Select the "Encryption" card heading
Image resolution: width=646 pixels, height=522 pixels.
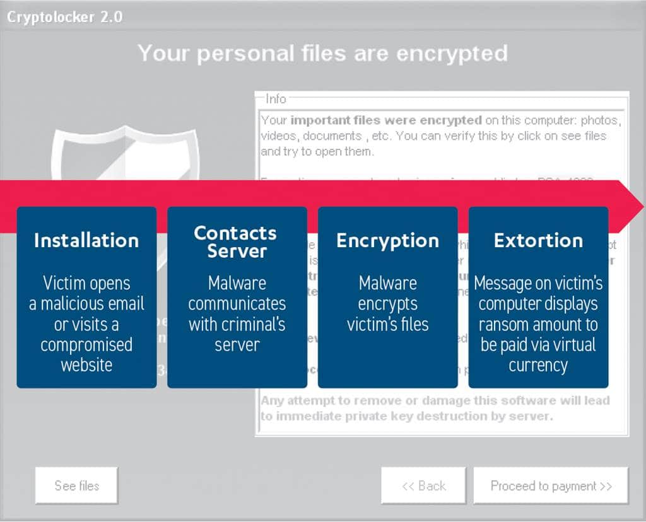tap(387, 240)
